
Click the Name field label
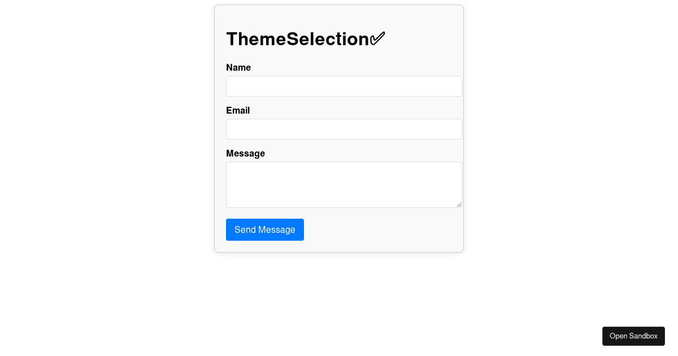pos(238,68)
